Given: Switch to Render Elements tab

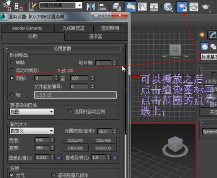Looking at the screenshot, I should [27, 28].
